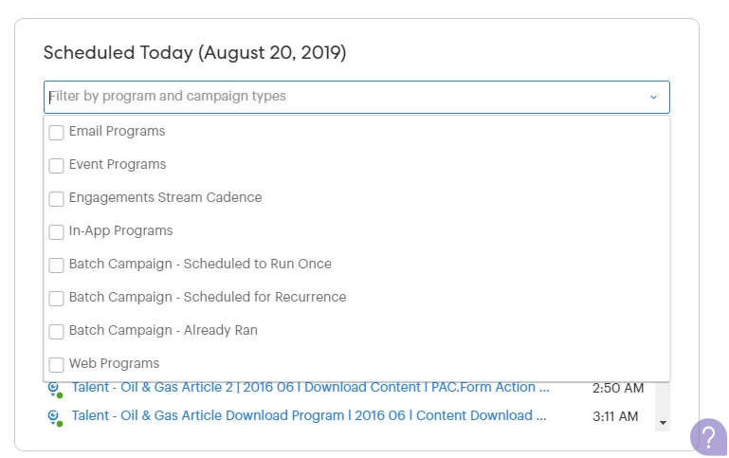The height and width of the screenshot is (458, 729).
Task: Toggle Batch Campaign - Already Ran checkbox
Action: tap(56, 332)
